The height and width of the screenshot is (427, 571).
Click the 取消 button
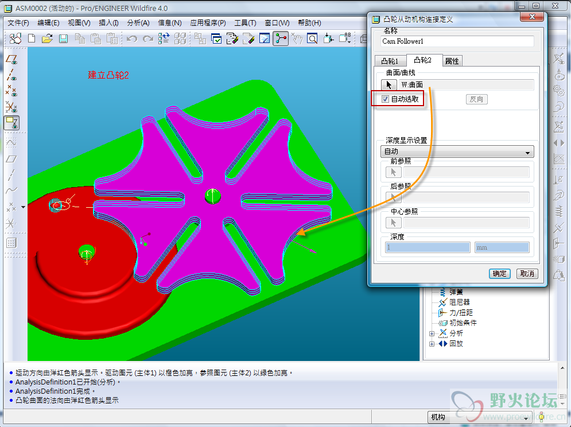527,274
